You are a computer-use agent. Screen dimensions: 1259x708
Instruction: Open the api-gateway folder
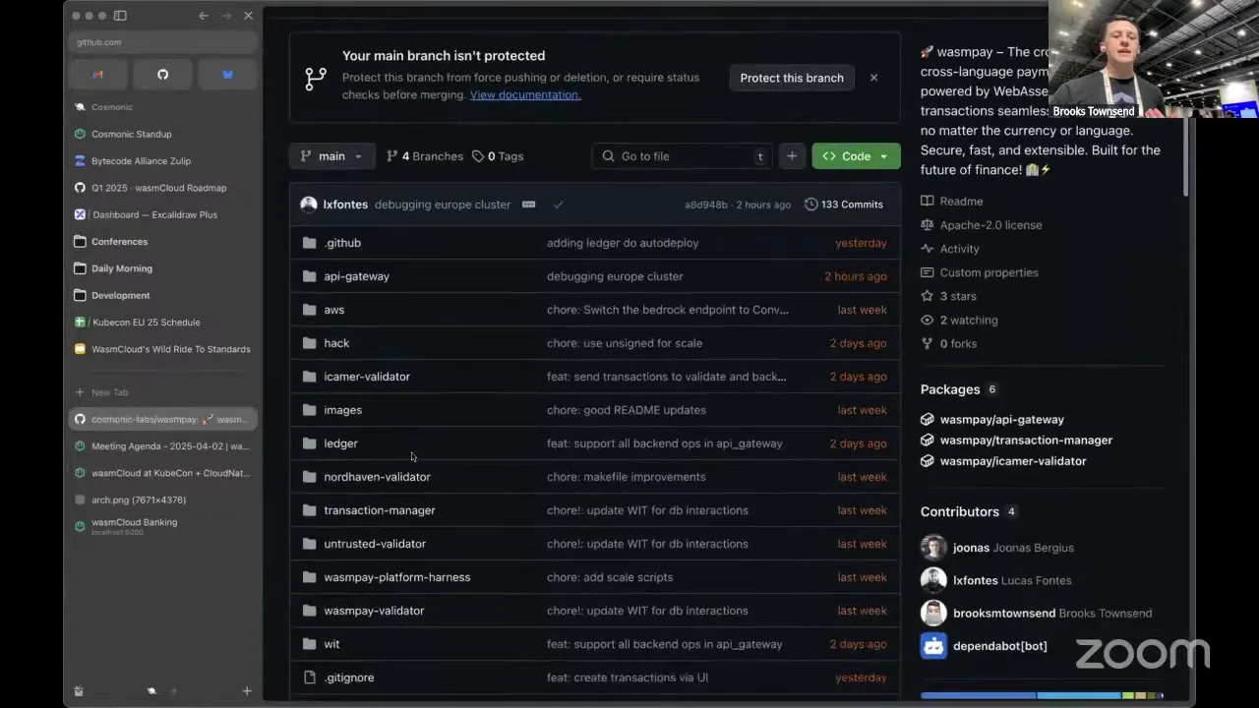point(357,276)
